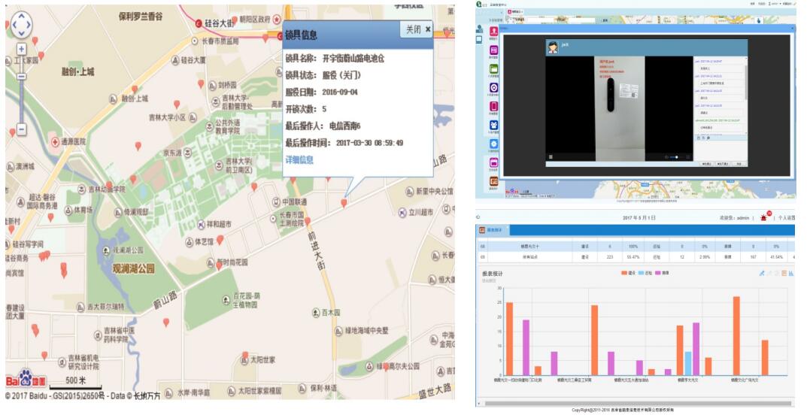Pan the Baidu map left with arrow control
Viewport: 810px width, 418px height.
click(14, 24)
